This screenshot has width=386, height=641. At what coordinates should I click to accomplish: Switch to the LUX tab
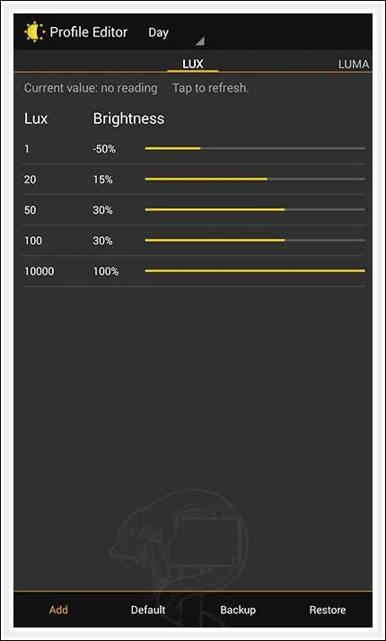193,64
